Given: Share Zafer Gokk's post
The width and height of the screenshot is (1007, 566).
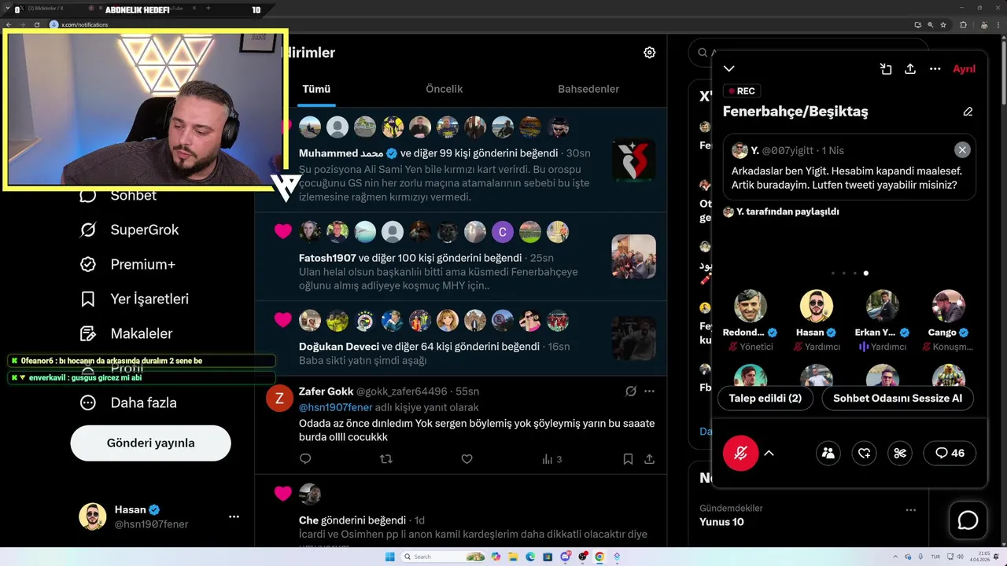Looking at the screenshot, I should coord(649,459).
